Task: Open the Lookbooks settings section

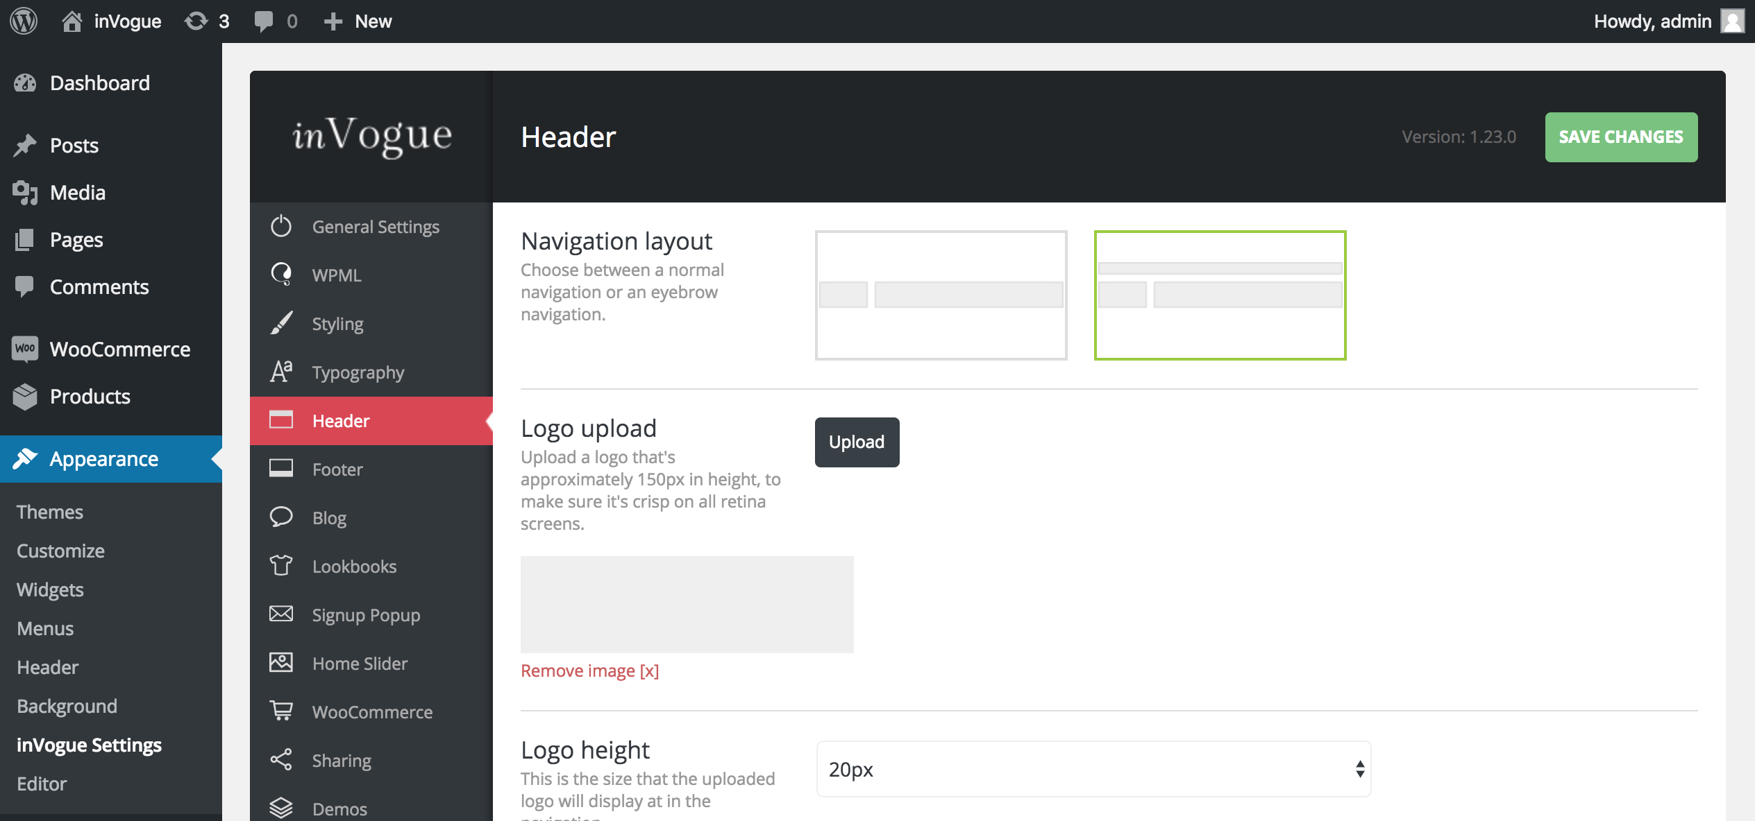Action: [371, 567]
